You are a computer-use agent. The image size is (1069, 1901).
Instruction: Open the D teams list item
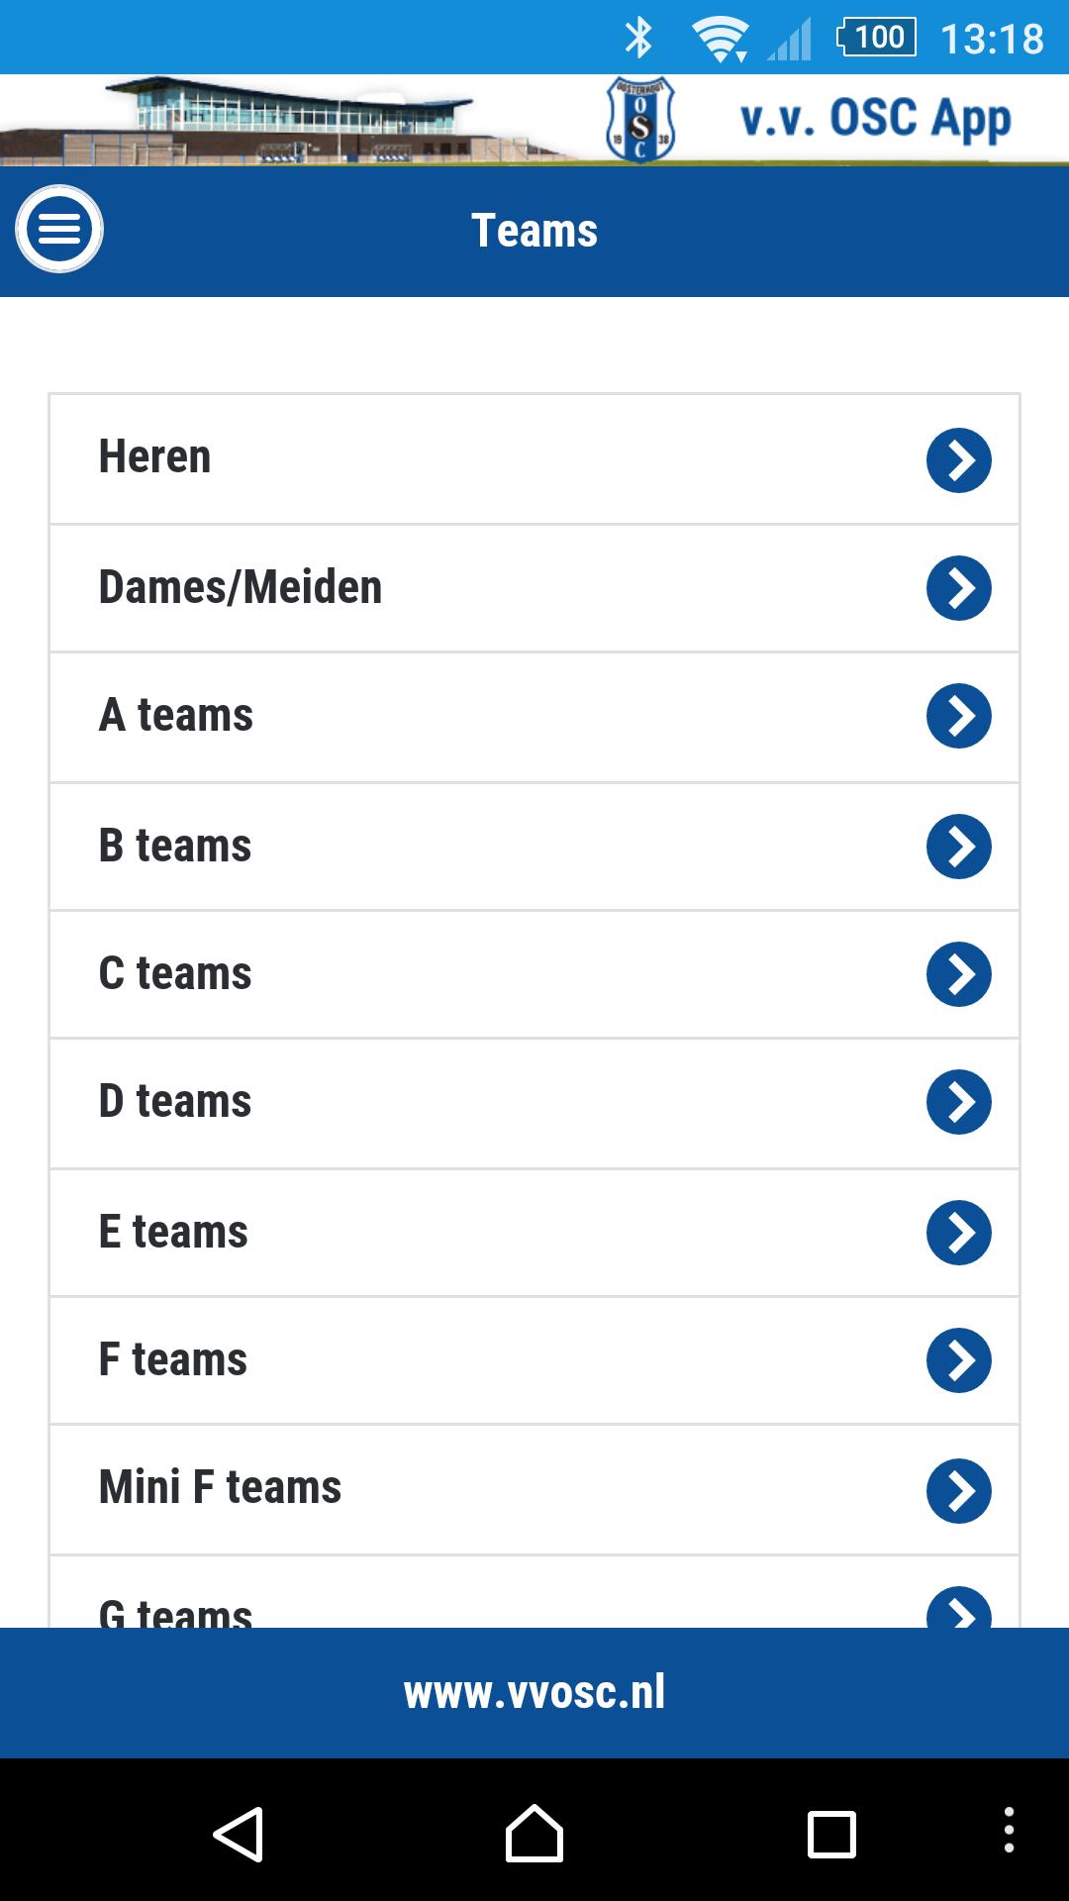click(x=534, y=1102)
